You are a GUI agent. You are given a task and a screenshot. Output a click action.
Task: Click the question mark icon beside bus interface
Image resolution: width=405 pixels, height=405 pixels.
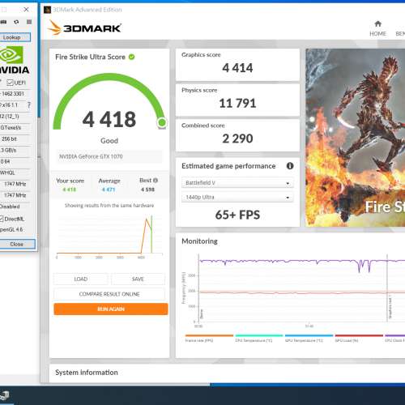(29, 104)
